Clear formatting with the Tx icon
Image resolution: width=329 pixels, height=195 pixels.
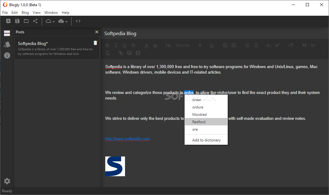(107, 53)
